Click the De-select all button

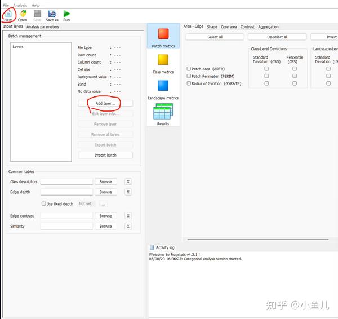[277, 37]
